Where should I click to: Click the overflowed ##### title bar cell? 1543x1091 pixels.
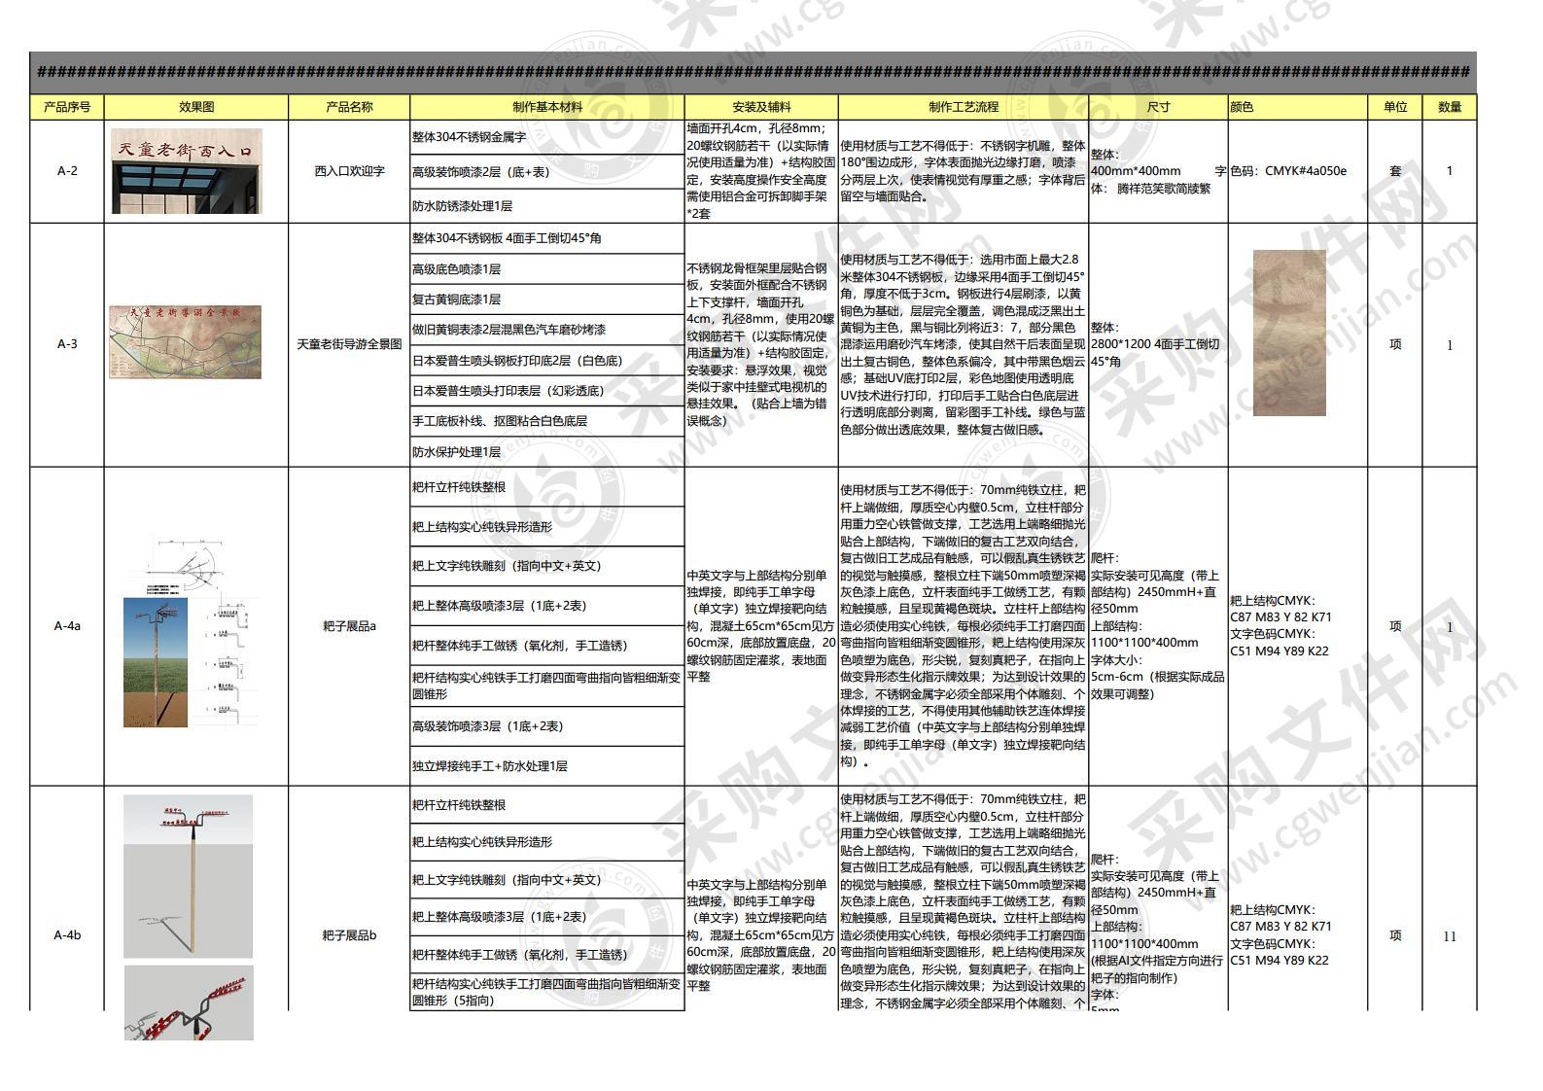point(753,72)
